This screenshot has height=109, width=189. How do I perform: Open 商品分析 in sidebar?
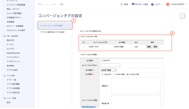click(10, 40)
